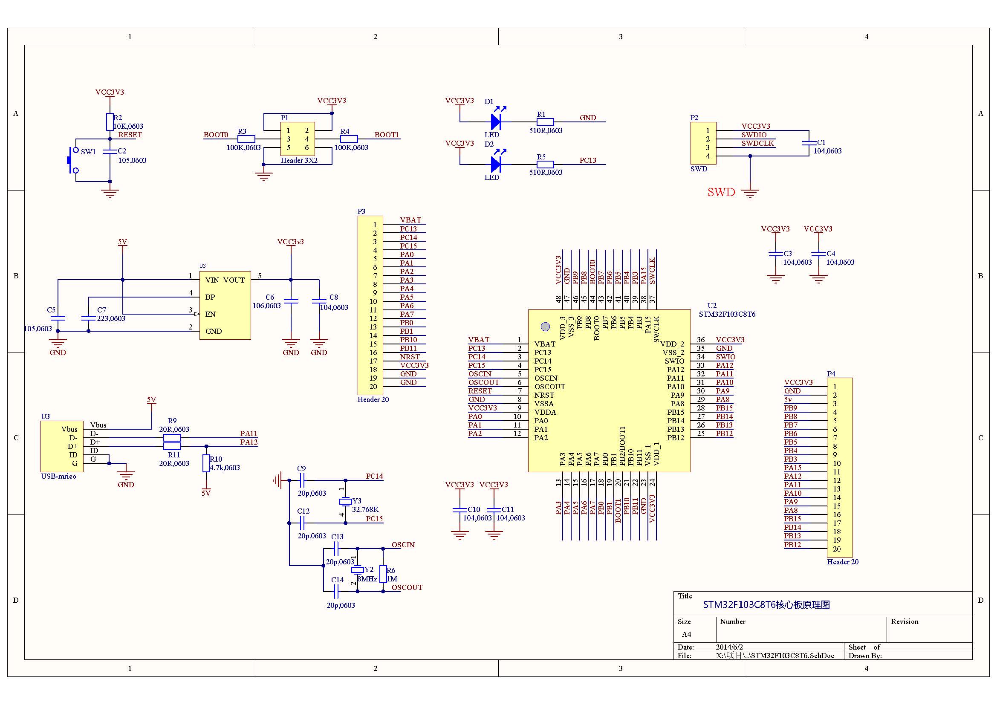Click the file path in title block
The width and height of the screenshot is (997, 705).
[x=774, y=656]
